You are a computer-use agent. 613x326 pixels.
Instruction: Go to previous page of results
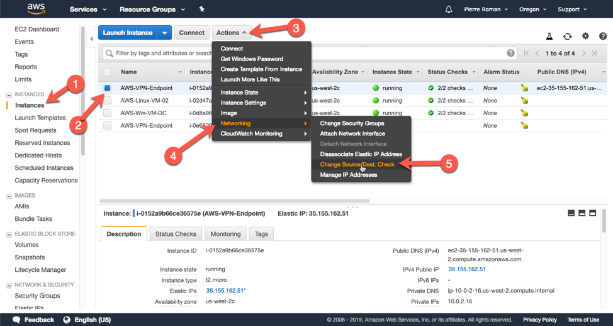pos(537,53)
